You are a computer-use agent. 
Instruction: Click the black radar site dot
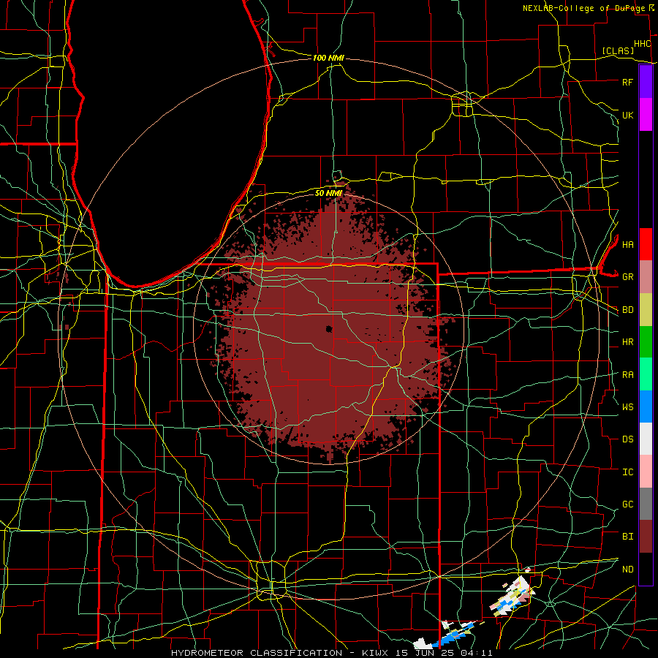pos(329,329)
